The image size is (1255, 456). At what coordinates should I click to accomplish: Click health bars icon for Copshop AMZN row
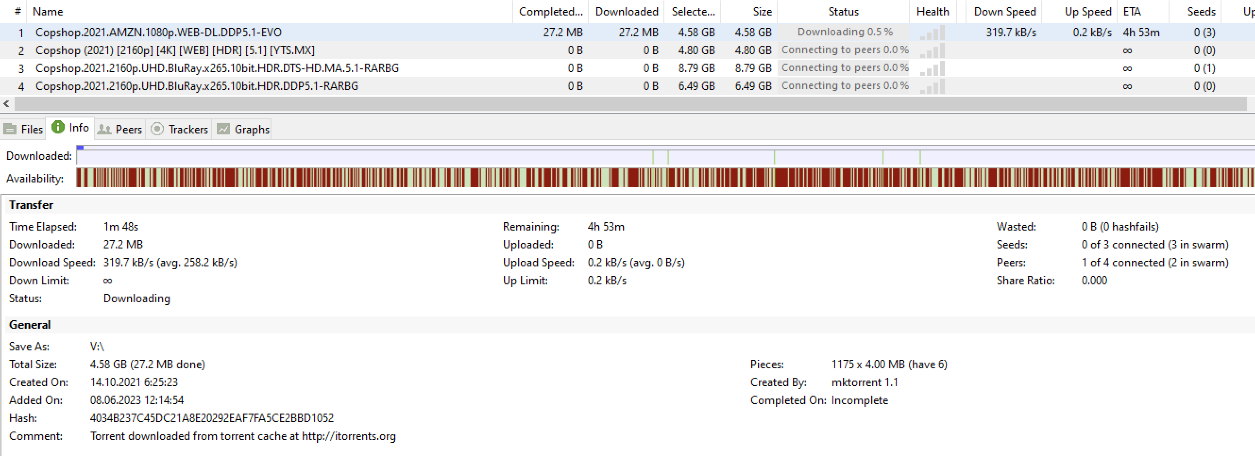coord(933,33)
